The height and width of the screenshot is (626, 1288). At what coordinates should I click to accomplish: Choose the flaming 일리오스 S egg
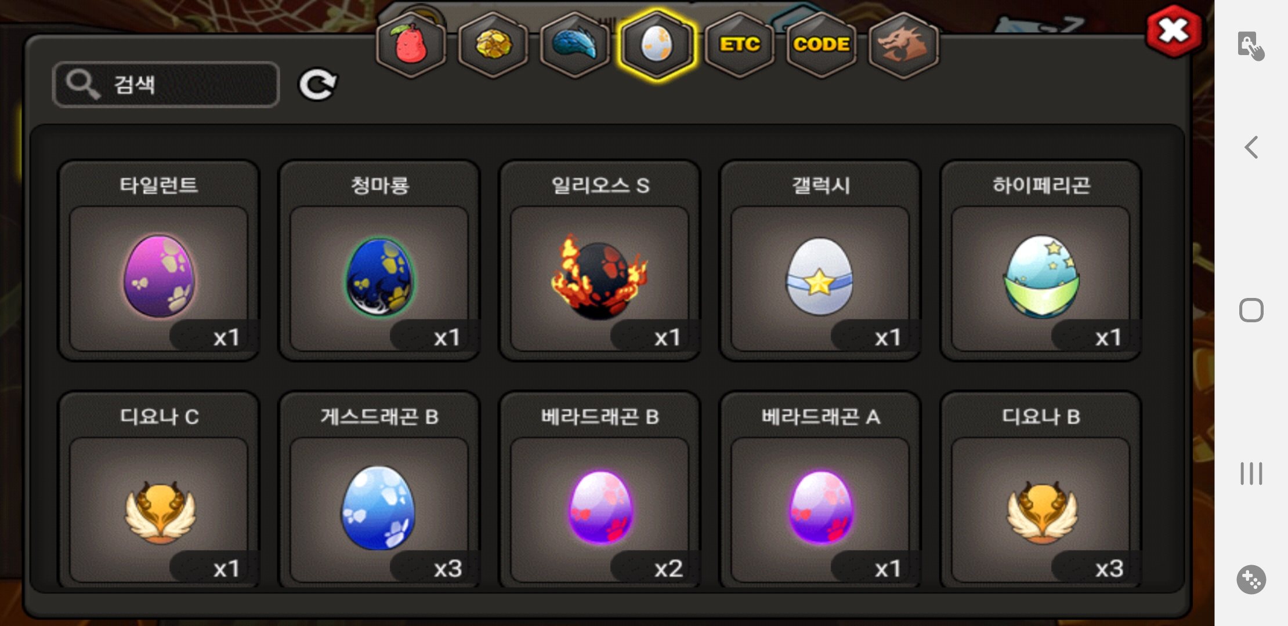point(600,261)
